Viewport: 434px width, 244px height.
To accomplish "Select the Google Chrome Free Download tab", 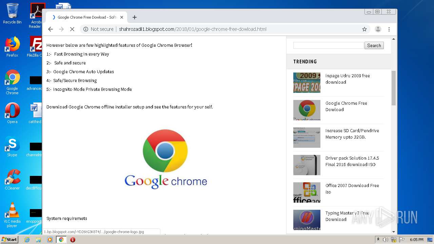I will pos(87,17).
